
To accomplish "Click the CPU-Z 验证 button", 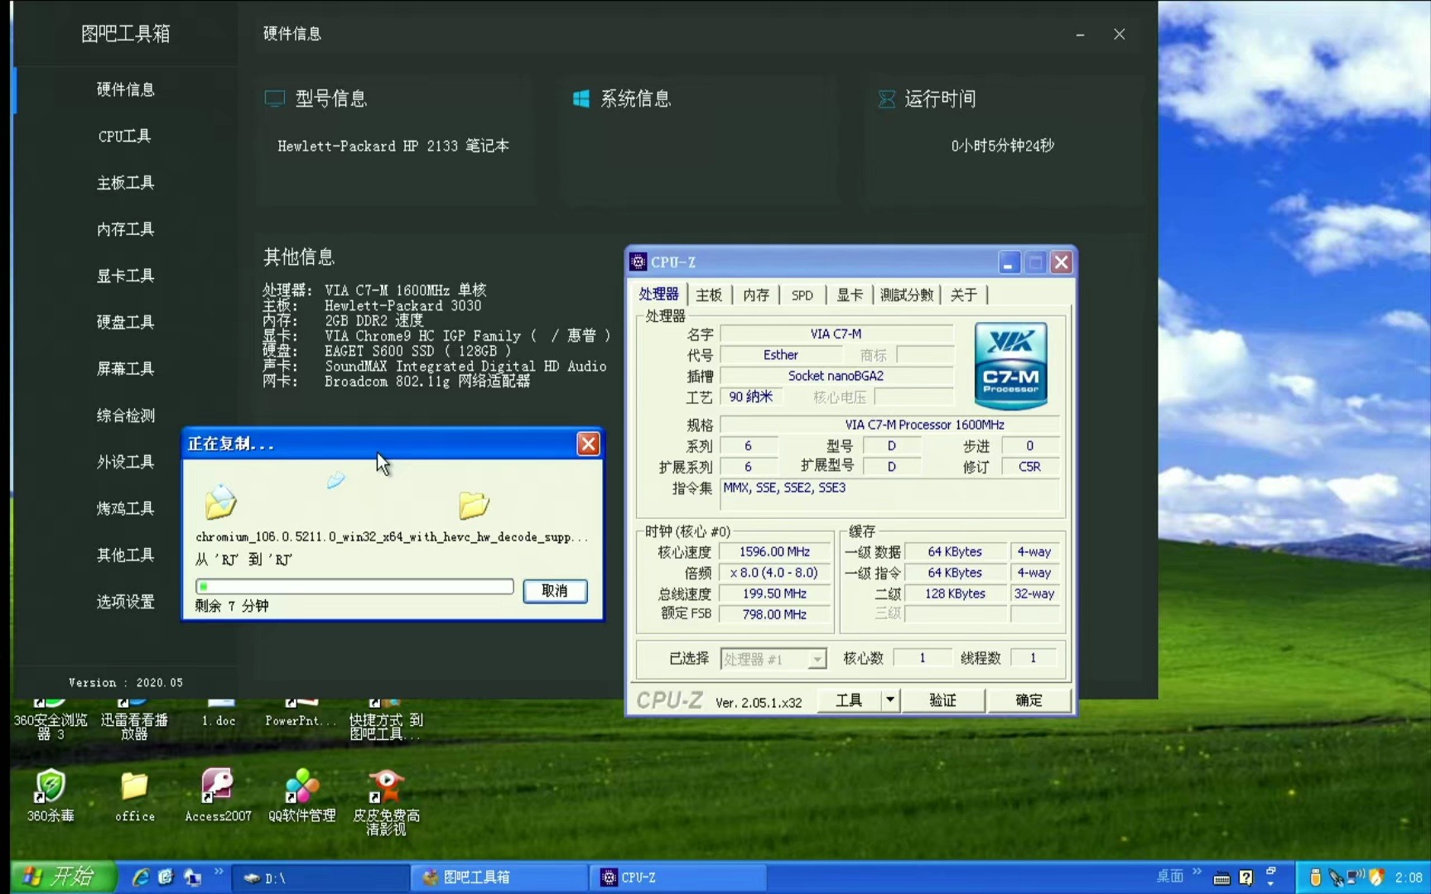I will 942,700.
